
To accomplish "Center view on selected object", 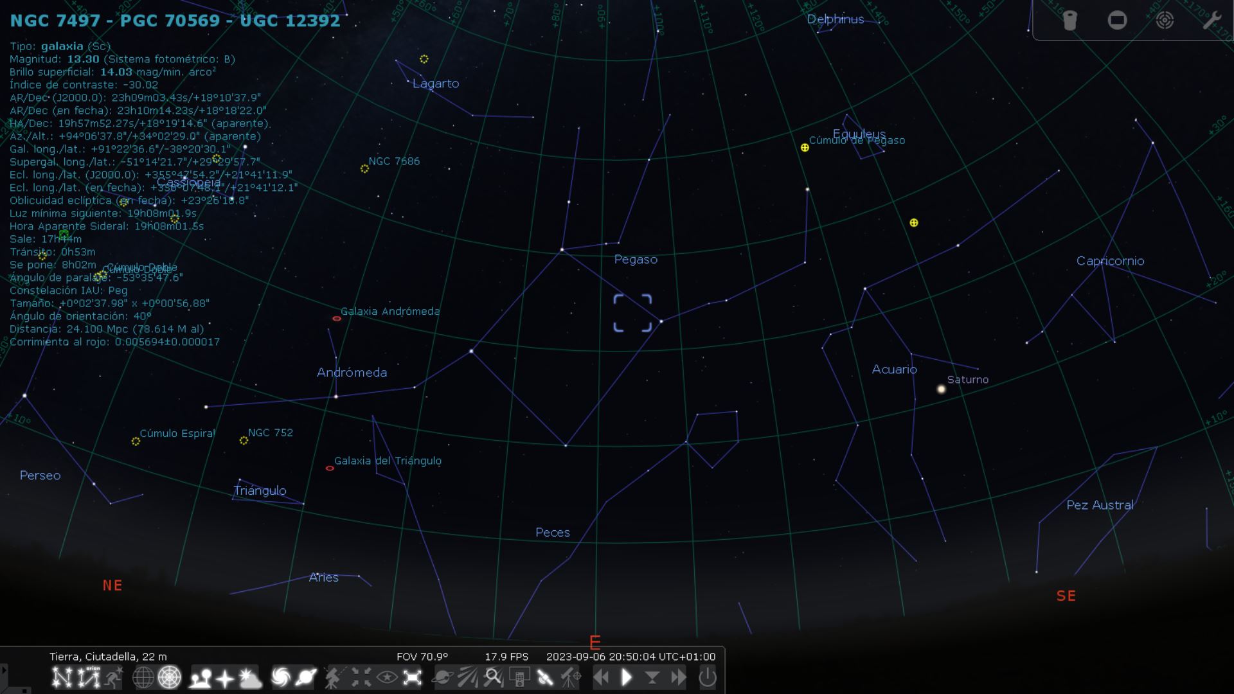I will (361, 677).
